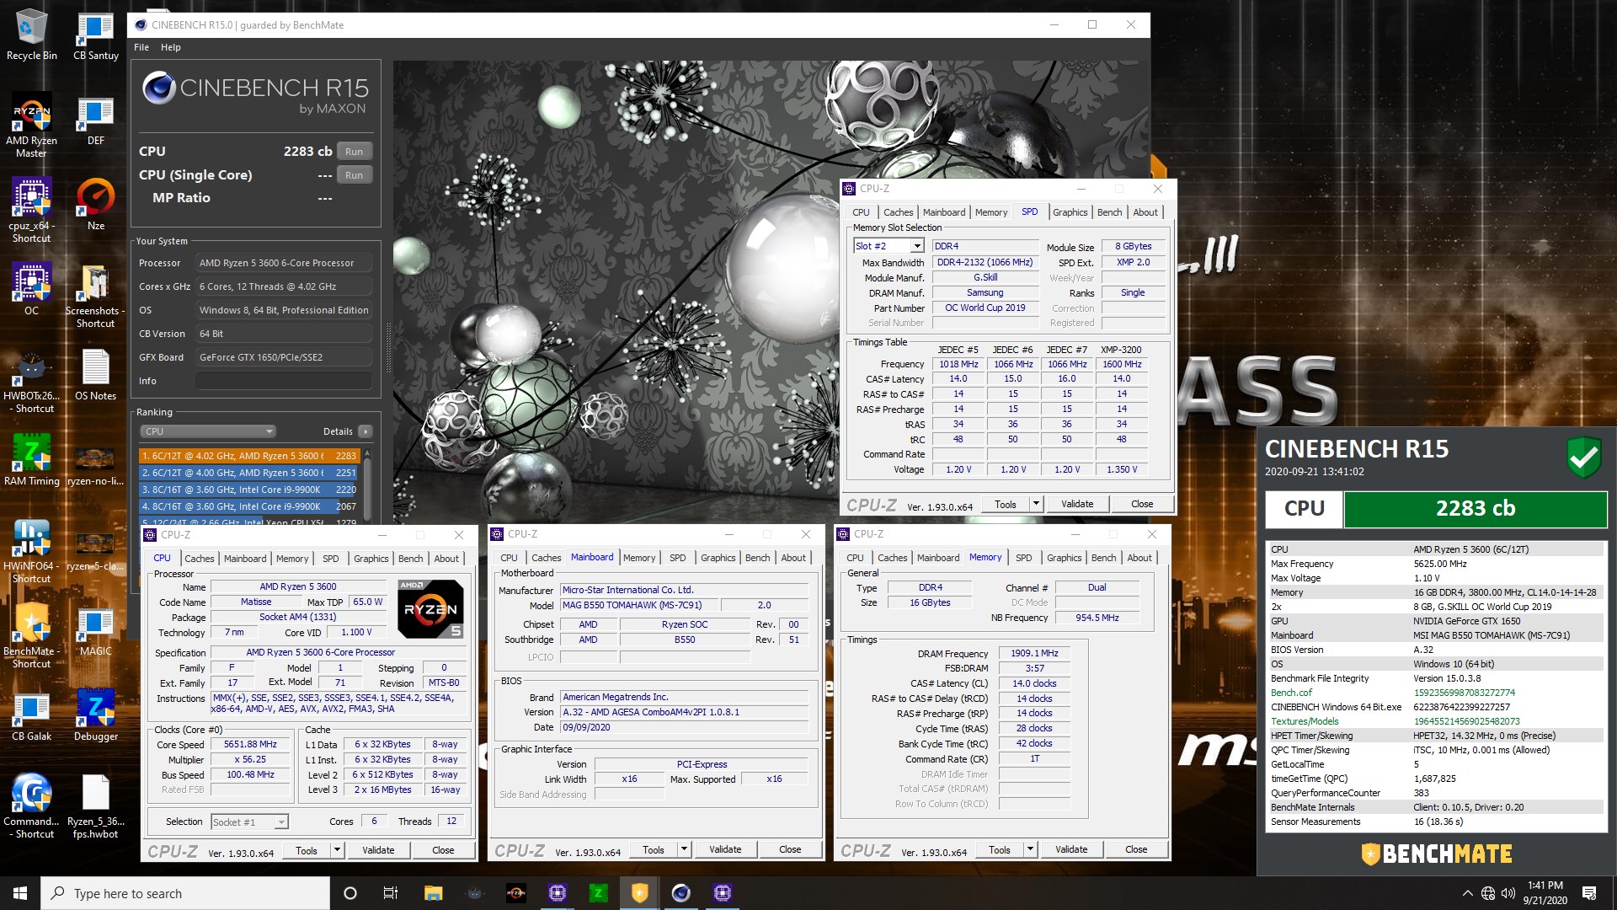Click Close in the Memory CPU-Z window

click(1136, 849)
